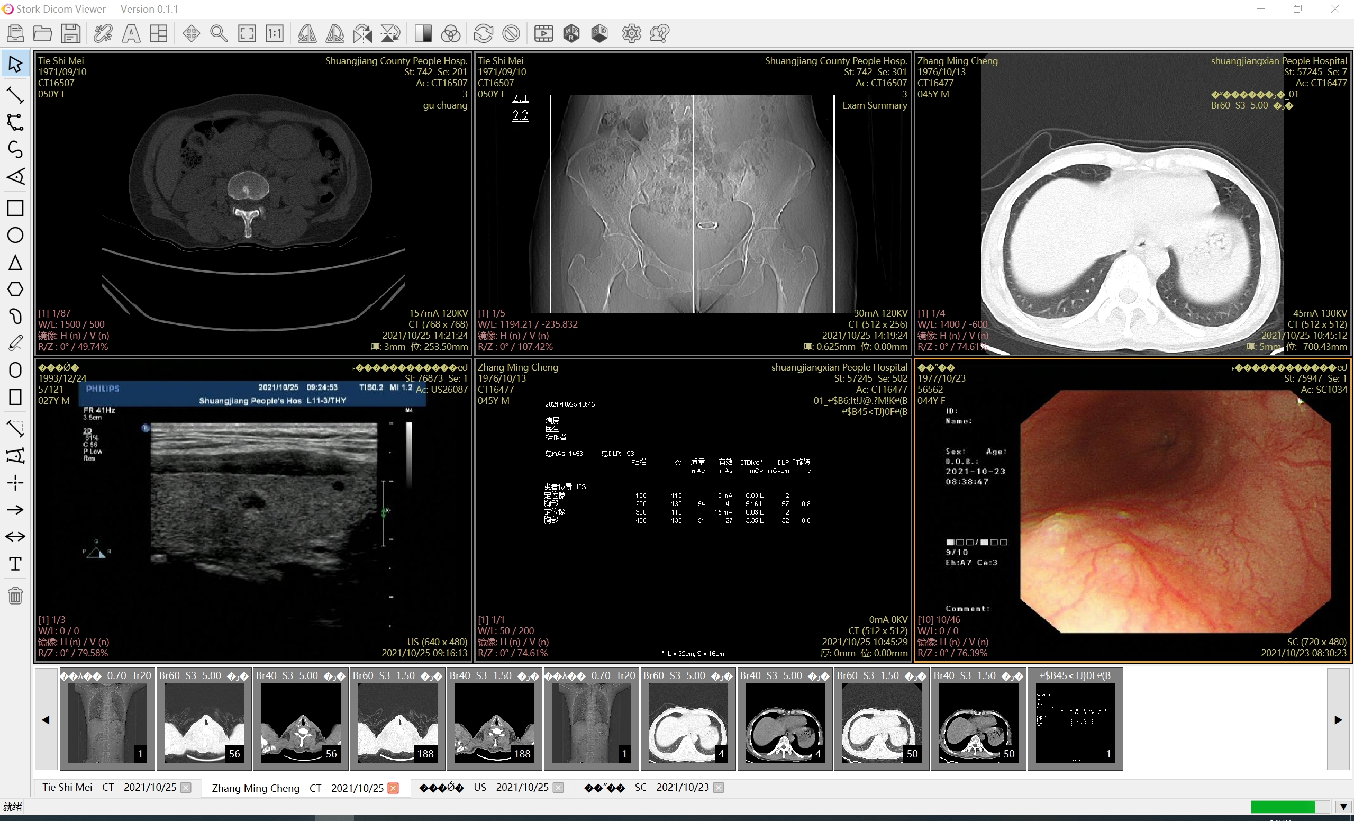Click the circle-slash clear icon
The width and height of the screenshot is (1354, 821).
click(x=511, y=33)
